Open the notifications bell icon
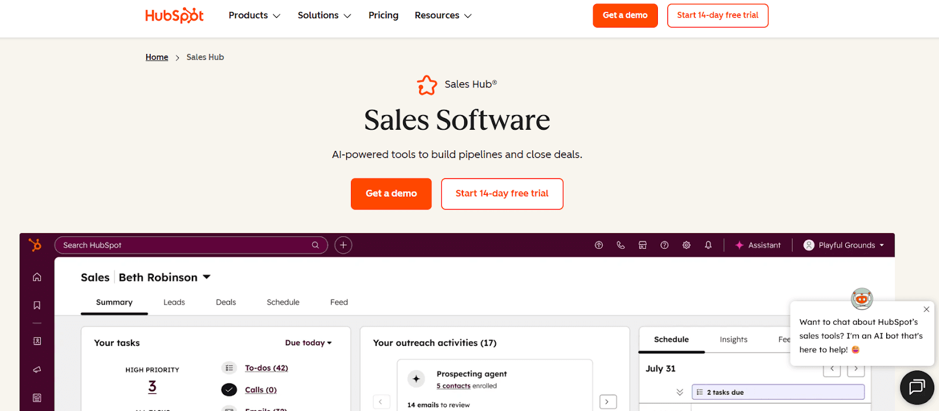 708,245
